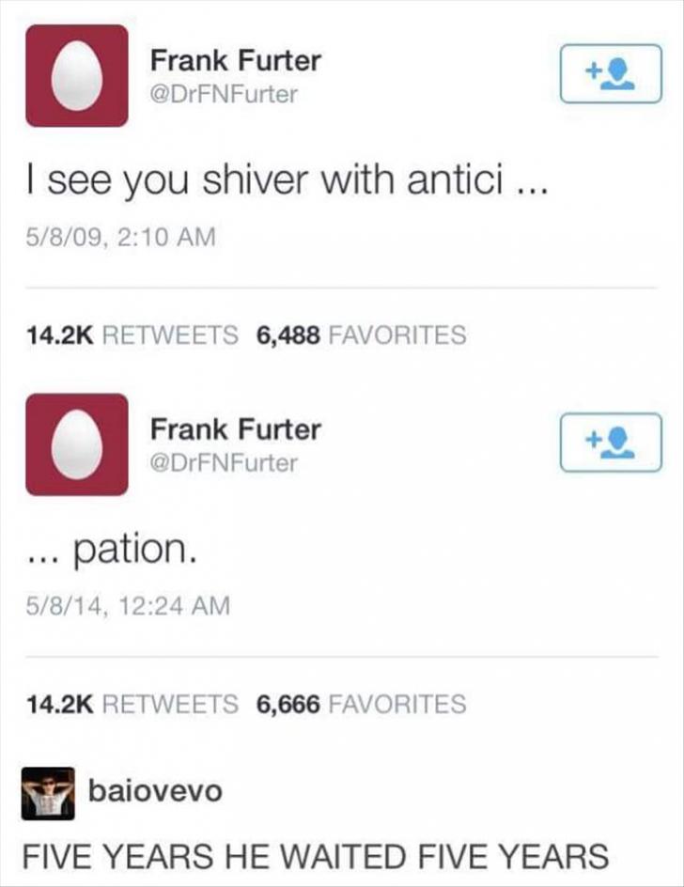Open the first tweet's Frank Furter display name

[x=235, y=61]
